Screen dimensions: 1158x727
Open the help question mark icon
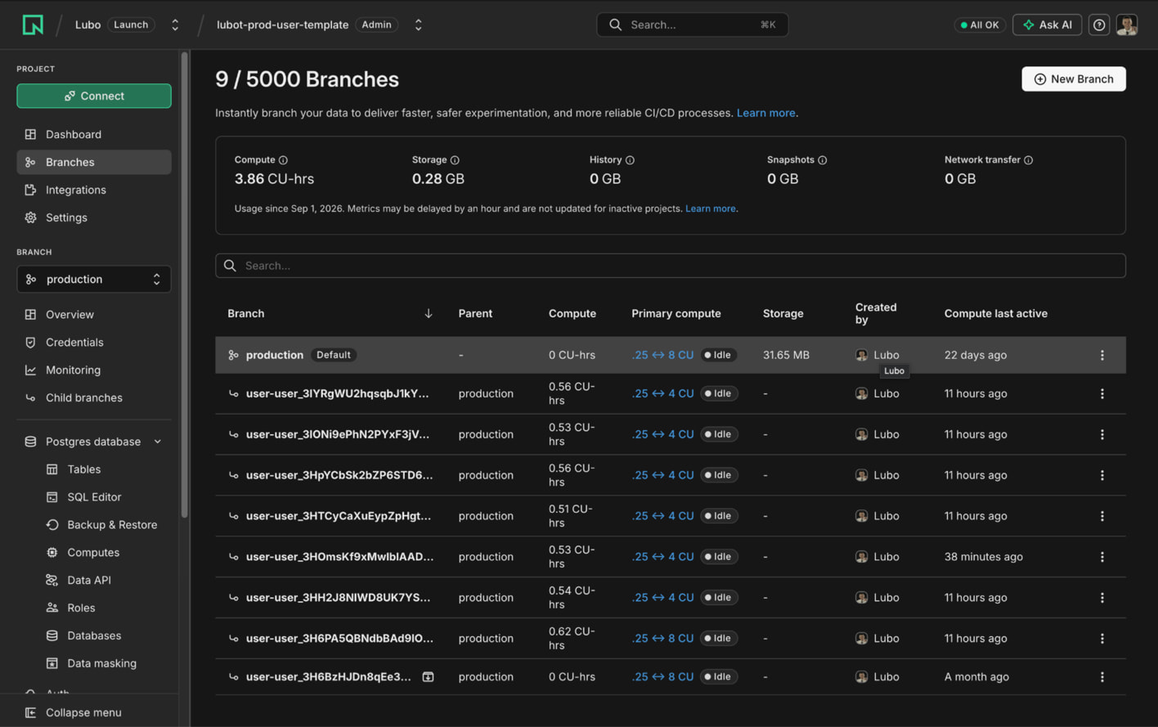(1099, 25)
